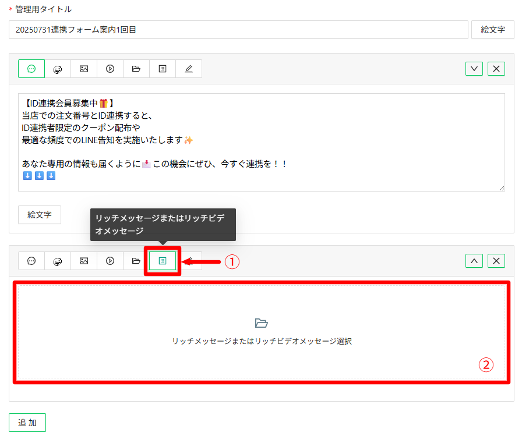Screen dimensions: 522x436
Task: Switch the rich message block to sticker type
Action: 58,261
